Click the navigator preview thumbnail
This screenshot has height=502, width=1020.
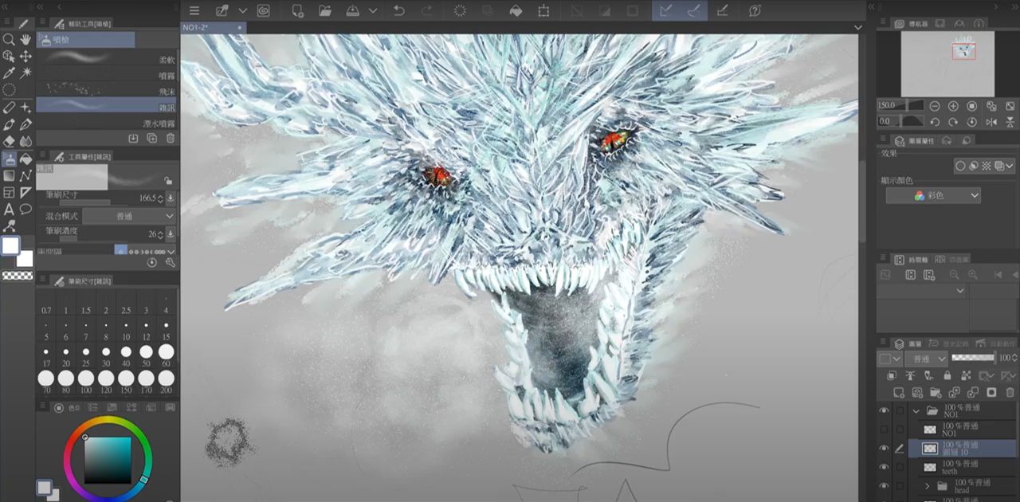(x=948, y=64)
